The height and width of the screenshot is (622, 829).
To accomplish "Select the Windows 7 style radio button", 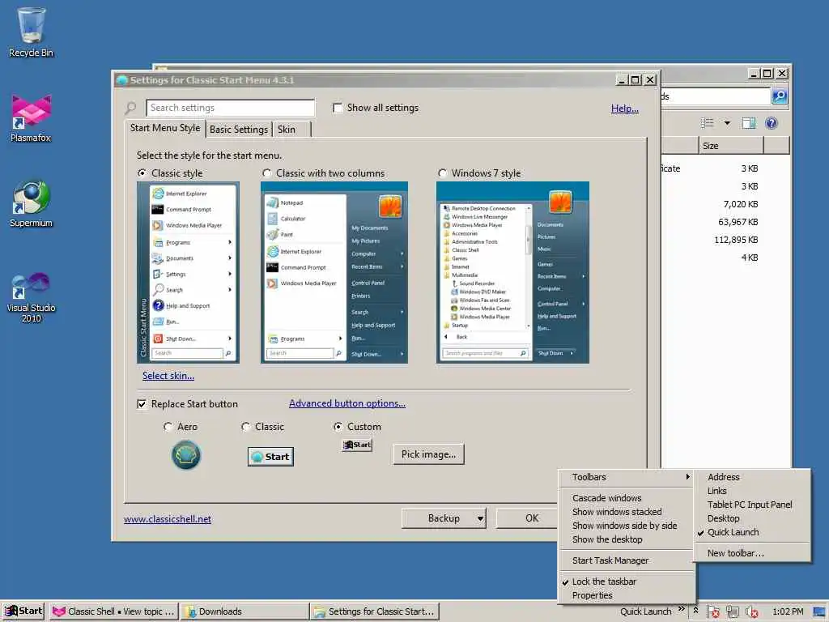I will pyautogui.click(x=442, y=173).
